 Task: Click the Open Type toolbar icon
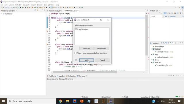click(x=40, y=8)
